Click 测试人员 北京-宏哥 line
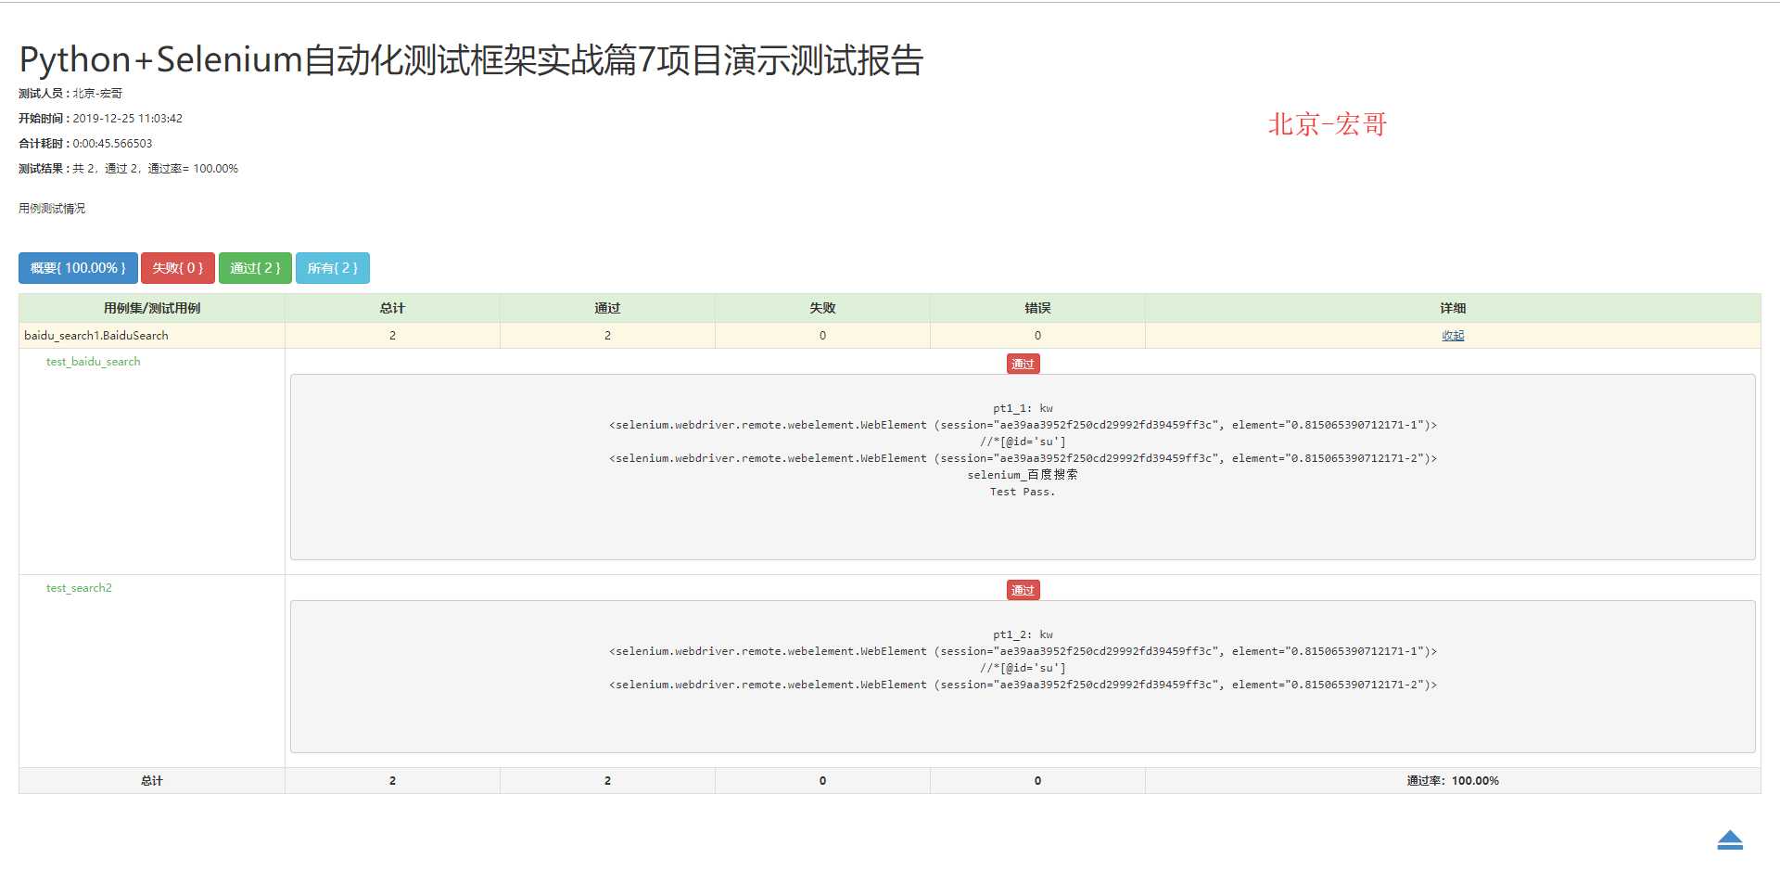Image resolution: width=1780 pixels, height=871 pixels. 70,94
